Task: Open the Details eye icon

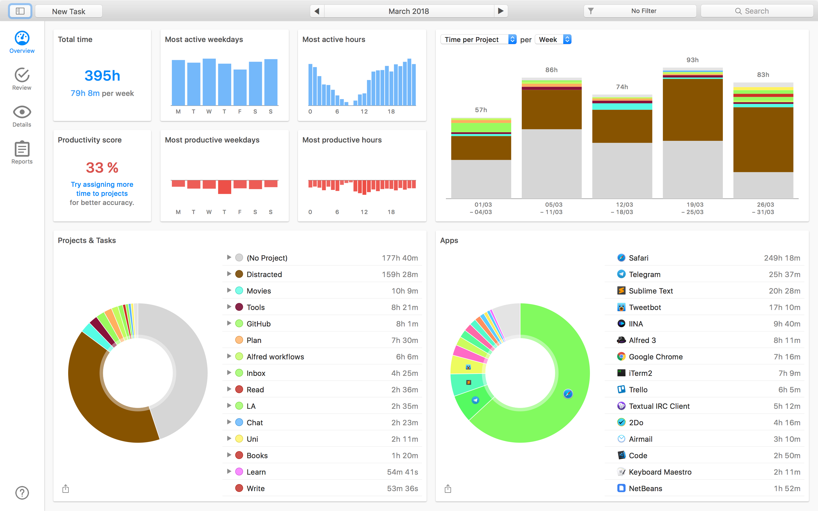Action: (x=22, y=112)
